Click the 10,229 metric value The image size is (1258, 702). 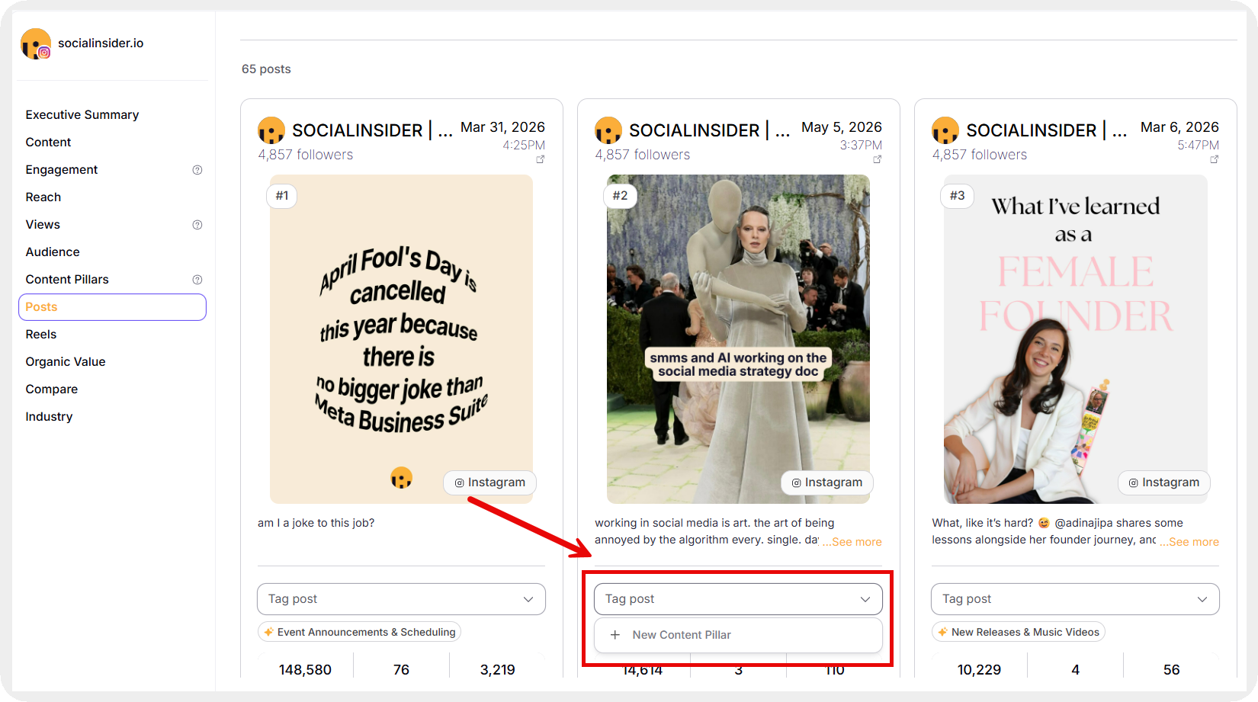[979, 670]
